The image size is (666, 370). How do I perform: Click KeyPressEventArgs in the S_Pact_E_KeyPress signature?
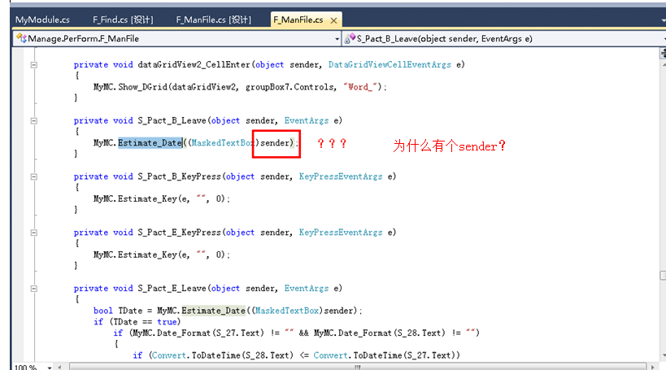pyautogui.click(x=341, y=233)
